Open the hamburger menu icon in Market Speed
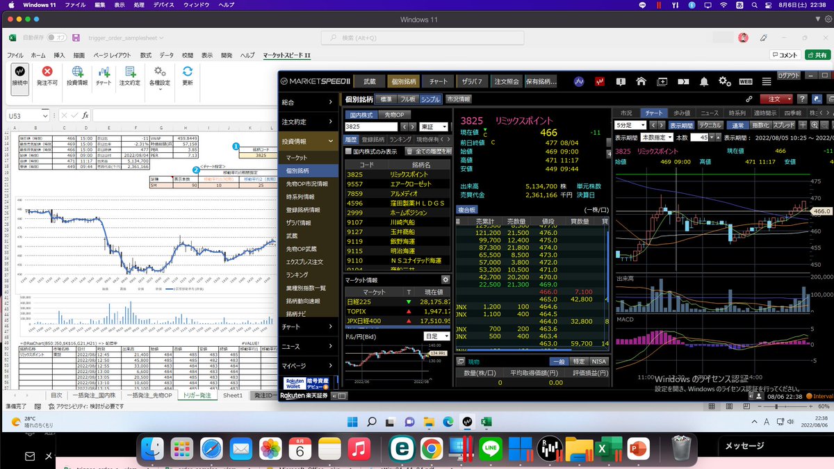The image size is (834, 469). click(767, 81)
